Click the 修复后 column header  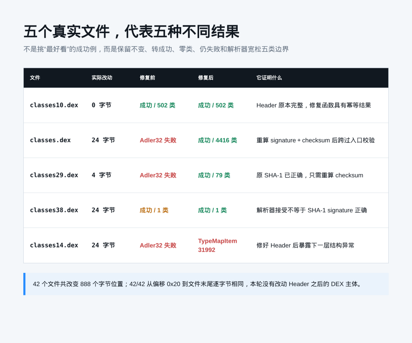click(206, 78)
